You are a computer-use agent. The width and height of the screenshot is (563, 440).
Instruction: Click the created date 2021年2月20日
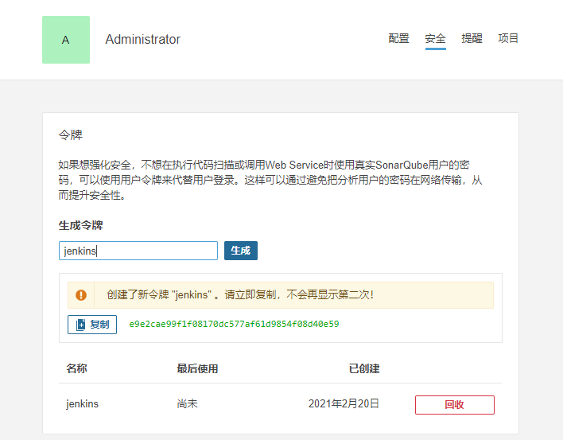(x=344, y=403)
